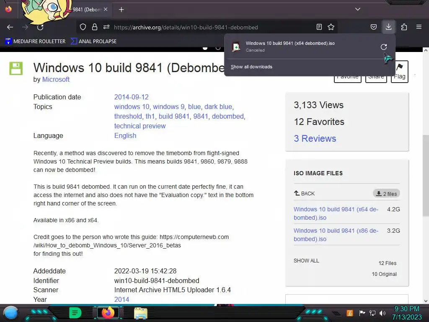Flag this item with the Flag button

pos(400,72)
